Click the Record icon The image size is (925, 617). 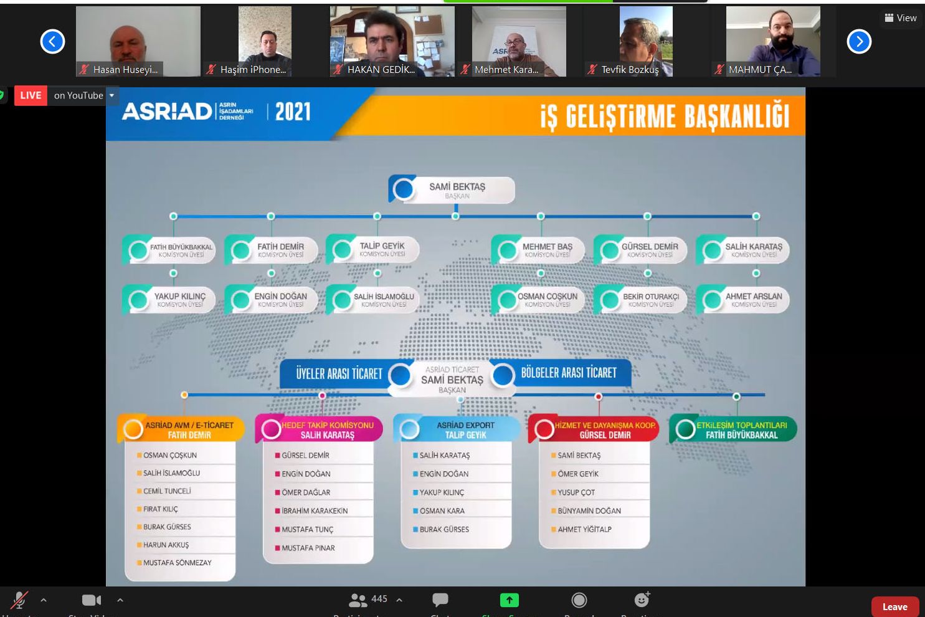pos(579,600)
